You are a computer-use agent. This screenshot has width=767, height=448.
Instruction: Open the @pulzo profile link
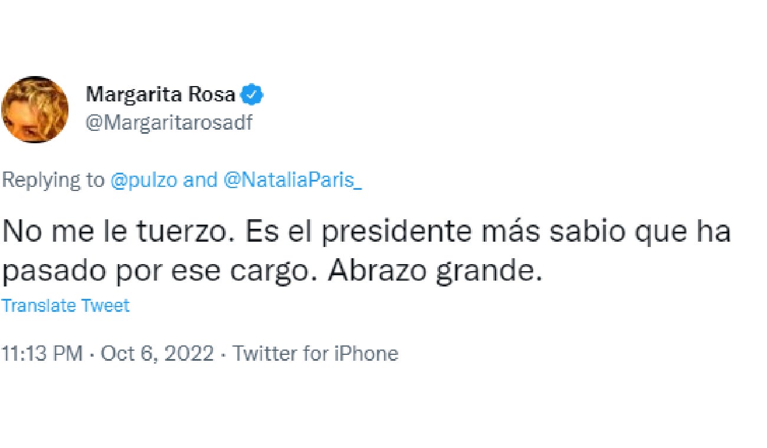click(x=143, y=180)
